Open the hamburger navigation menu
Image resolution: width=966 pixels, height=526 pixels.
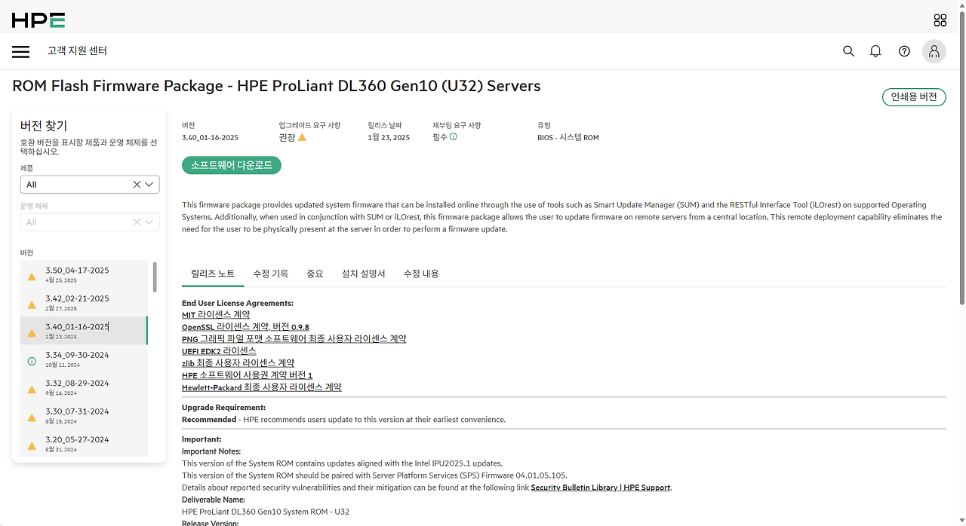coord(20,51)
